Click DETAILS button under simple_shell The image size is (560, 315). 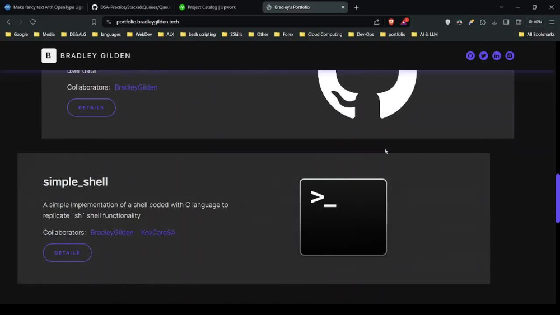pyautogui.click(x=67, y=252)
